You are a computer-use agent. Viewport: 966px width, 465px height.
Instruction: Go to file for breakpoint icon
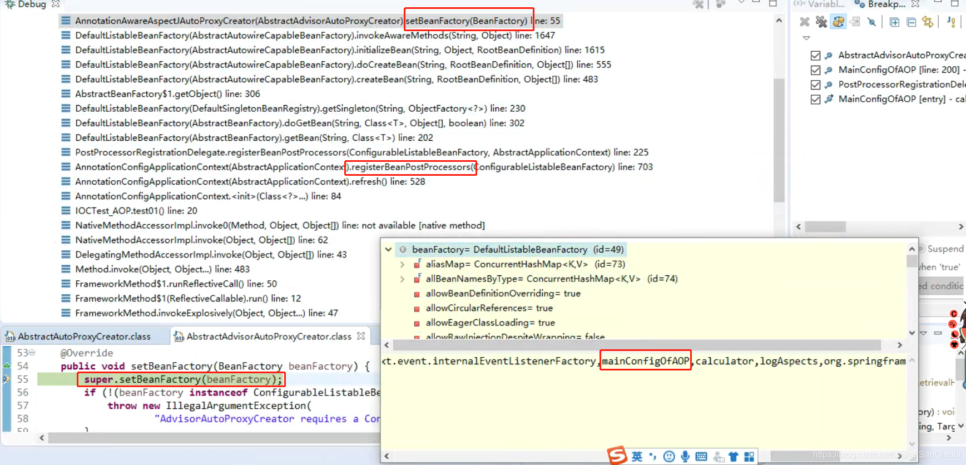pyautogui.click(x=855, y=22)
